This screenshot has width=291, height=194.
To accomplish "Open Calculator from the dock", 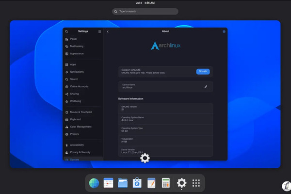I will point(166,183).
